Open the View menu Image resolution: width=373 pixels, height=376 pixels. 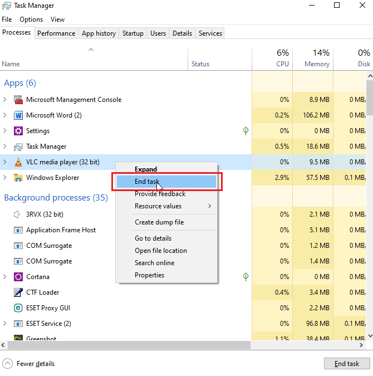[x=57, y=19]
